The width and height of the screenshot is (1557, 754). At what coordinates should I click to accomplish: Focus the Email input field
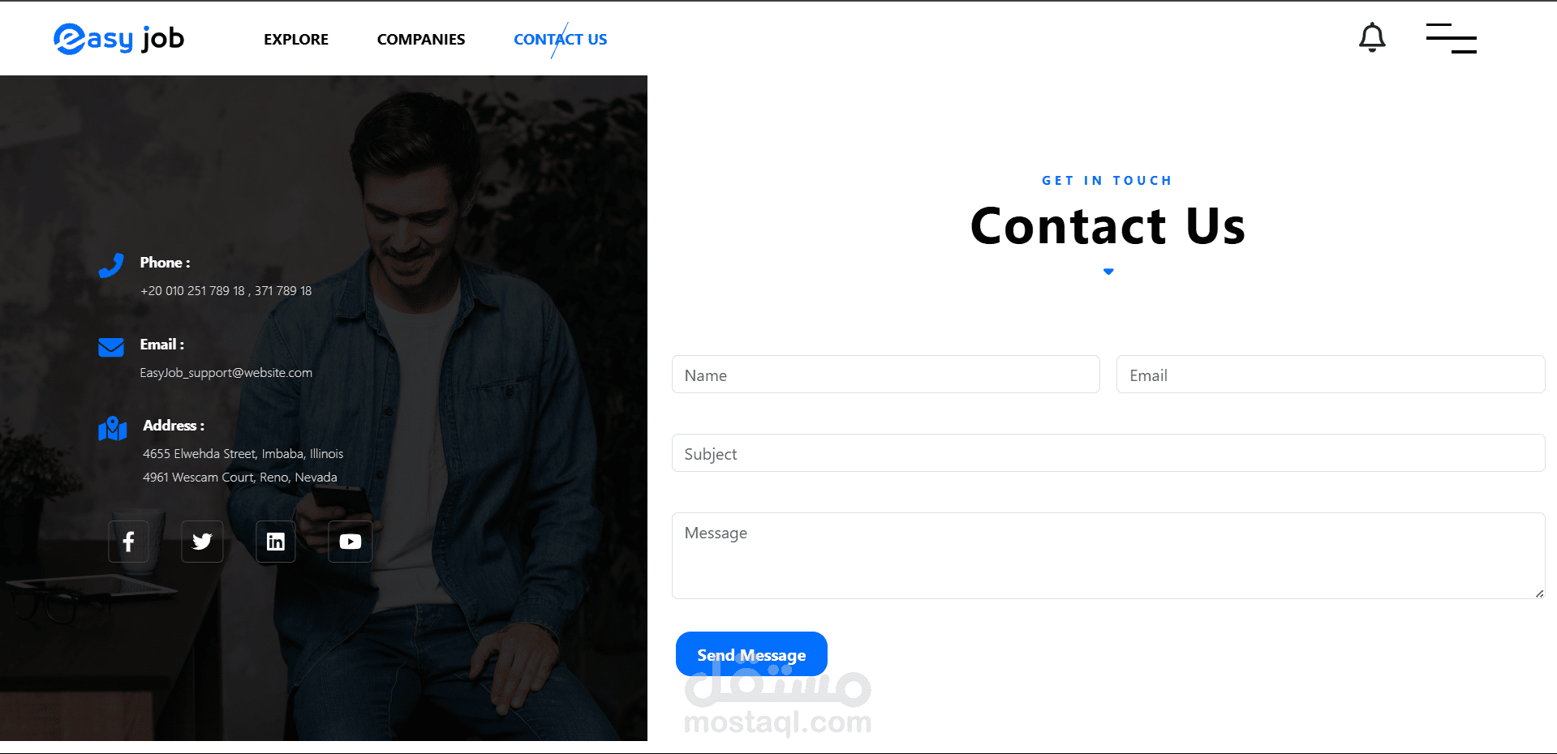(x=1331, y=375)
